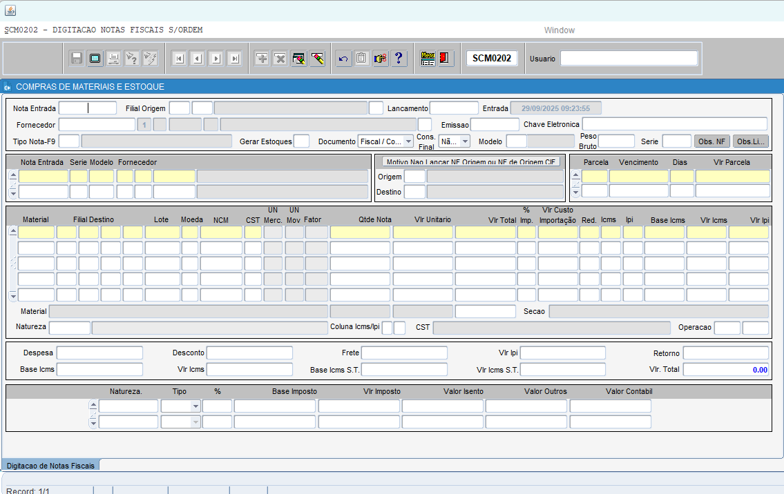Go to first record using toolbar arrow

(179, 59)
